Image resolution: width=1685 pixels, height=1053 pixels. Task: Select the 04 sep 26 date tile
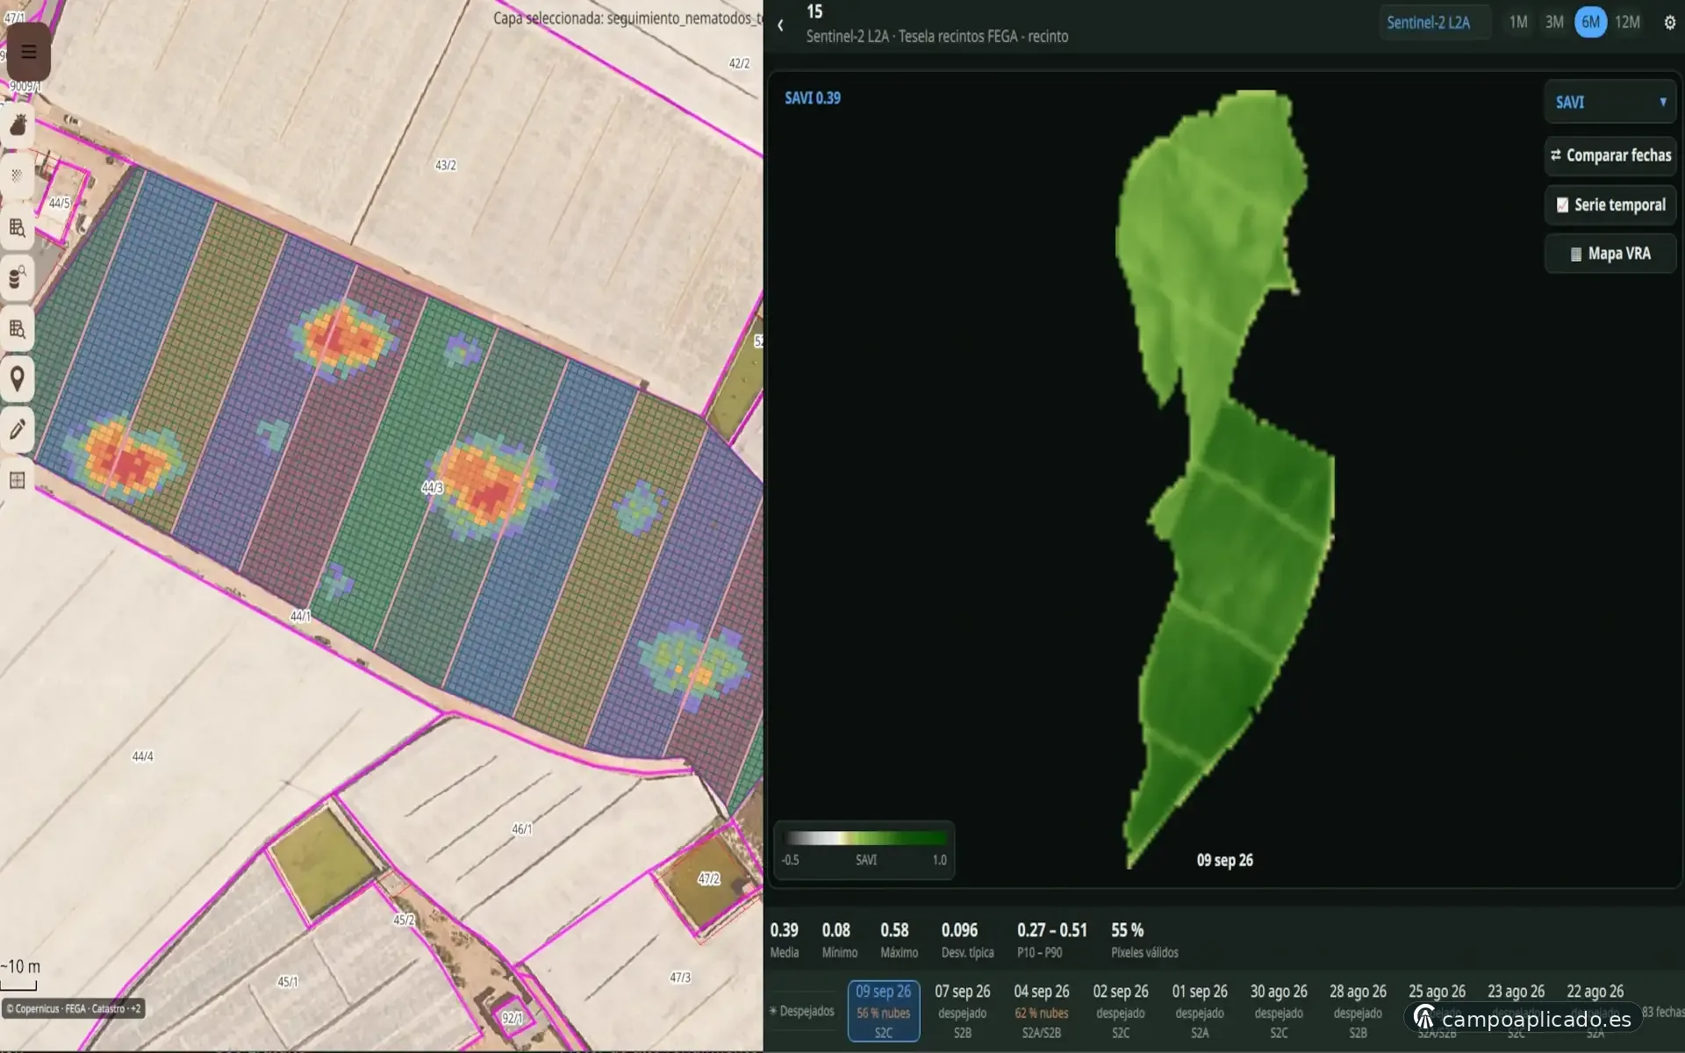(x=1042, y=1011)
